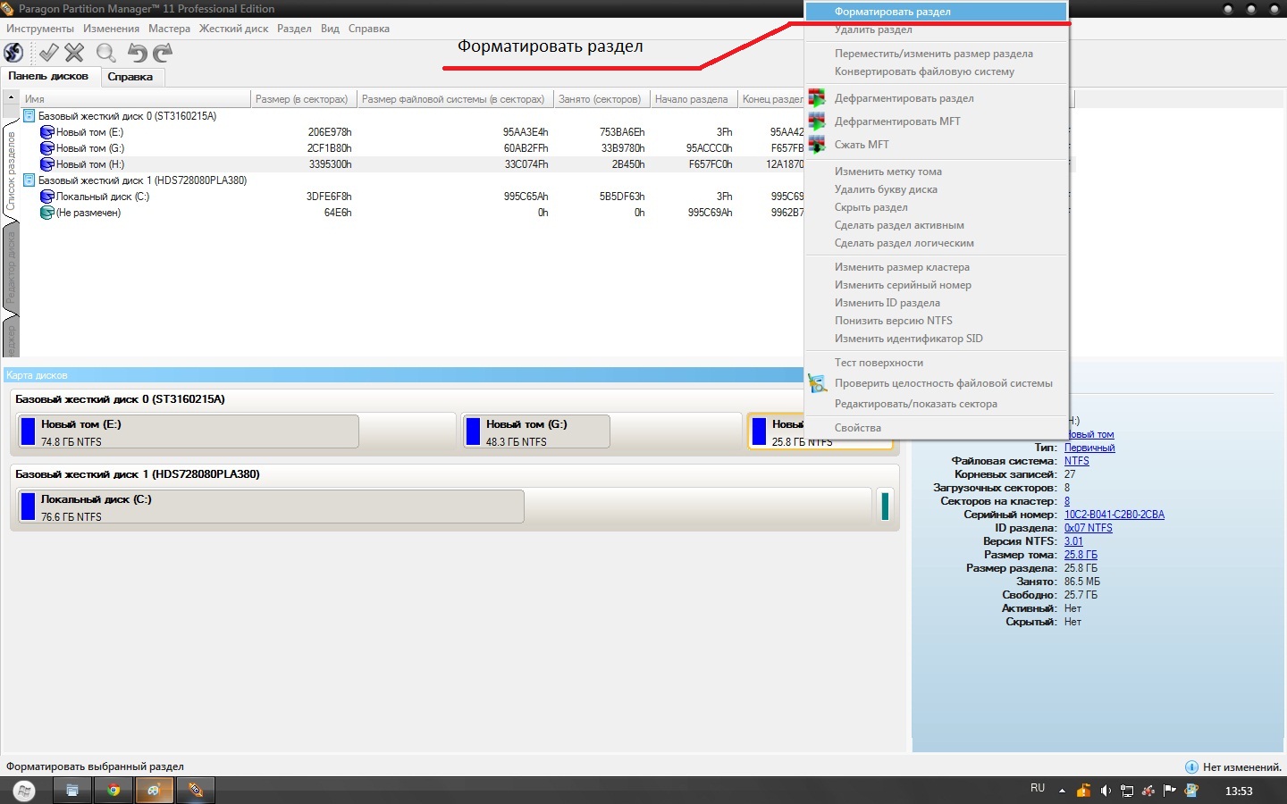Click the Redo arrow toolbar icon
1287x804 pixels.
(x=162, y=53)
